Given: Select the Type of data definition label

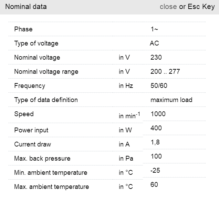Looking at the screenshot, I should coord(46,100).
